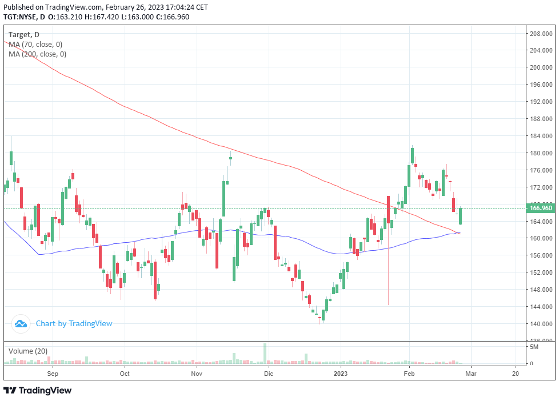Click the TradingView cloud logo icon

21,324
